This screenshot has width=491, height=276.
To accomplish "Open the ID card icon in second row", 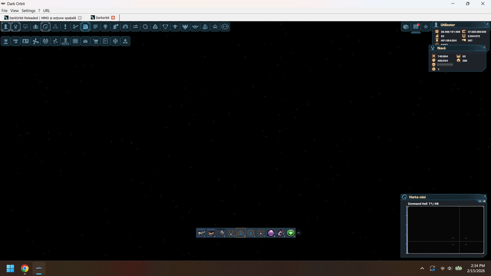I will pos(26,41).
